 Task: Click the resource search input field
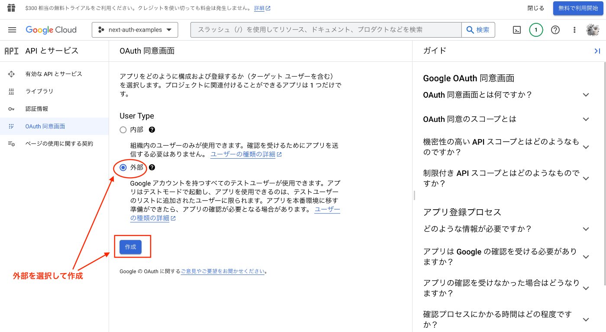pyautogui.click(x=326, y=30)
